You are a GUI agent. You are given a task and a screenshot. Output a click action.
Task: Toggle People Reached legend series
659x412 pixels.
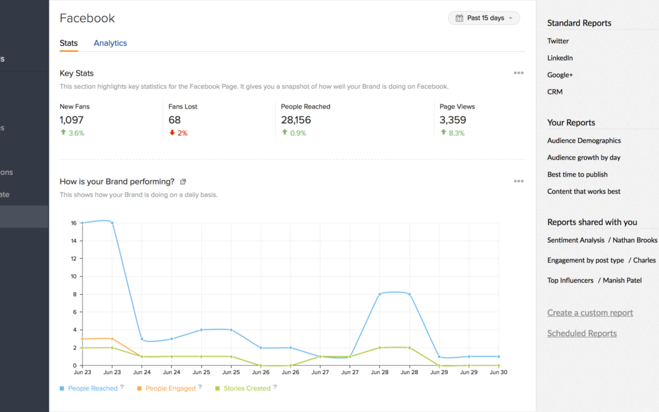click(x=93, y=388)
